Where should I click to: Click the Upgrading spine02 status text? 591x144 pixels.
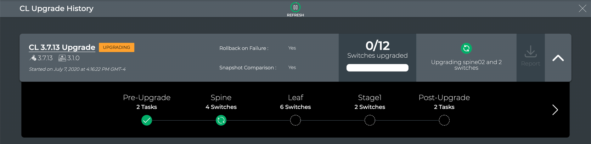[x=466, y=65]
